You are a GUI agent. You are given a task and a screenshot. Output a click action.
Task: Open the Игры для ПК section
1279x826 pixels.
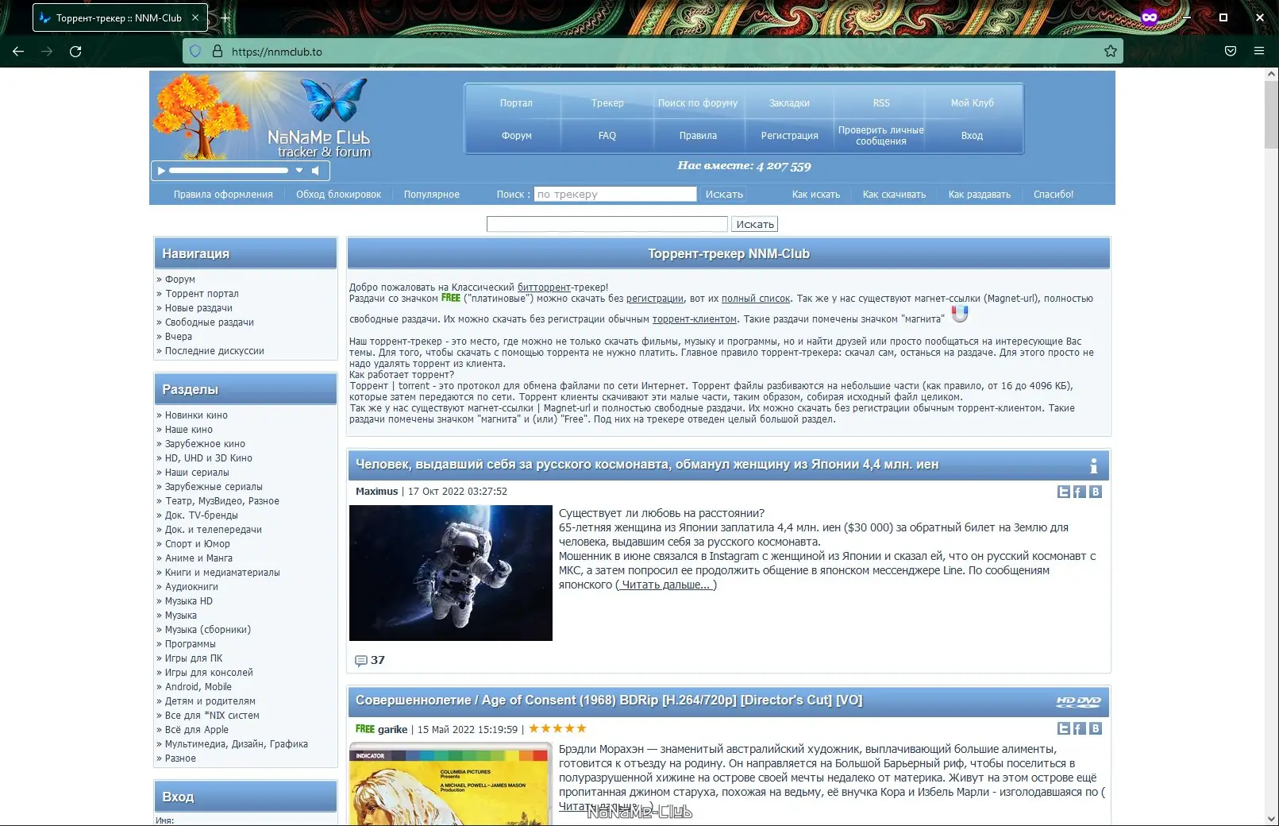click(x=194, y=658)
